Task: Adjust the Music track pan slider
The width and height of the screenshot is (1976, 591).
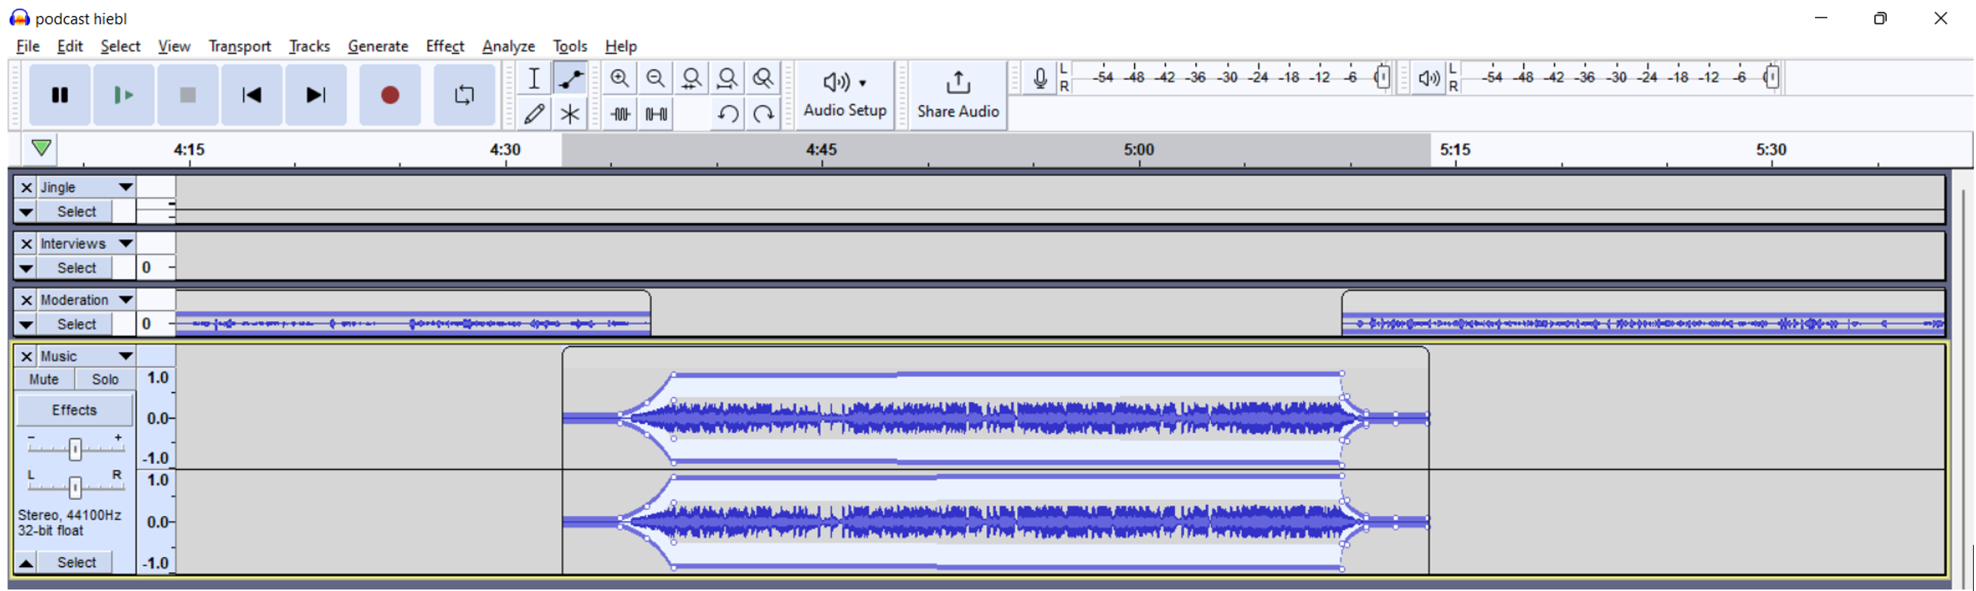Action: (74, 487)
